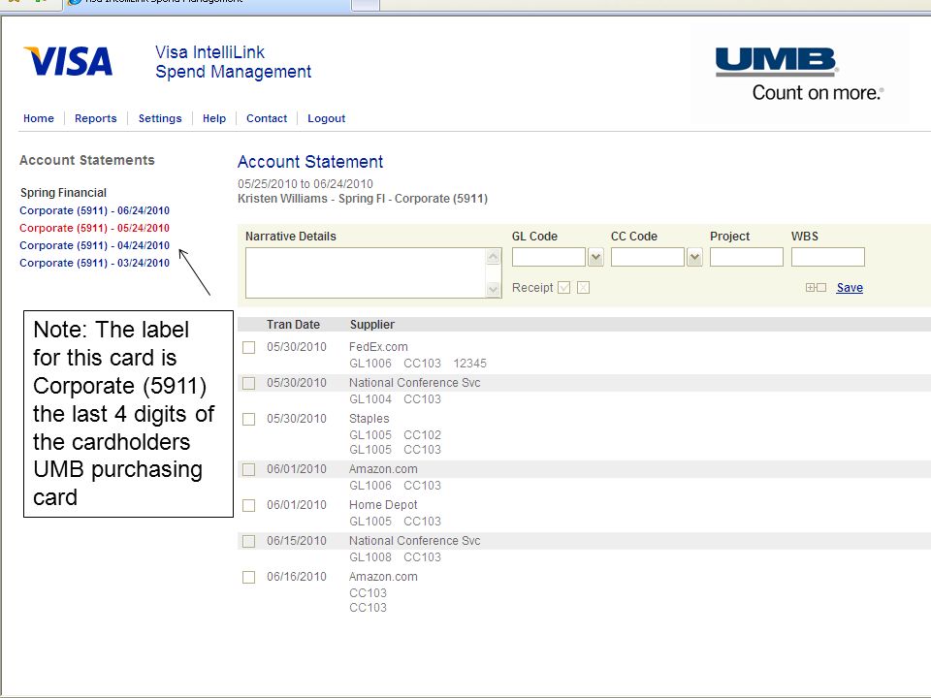Viewport: 931px width, 698px height.
Task: Click Logout in the navigation bar
Action: click(x=327, y=118)
